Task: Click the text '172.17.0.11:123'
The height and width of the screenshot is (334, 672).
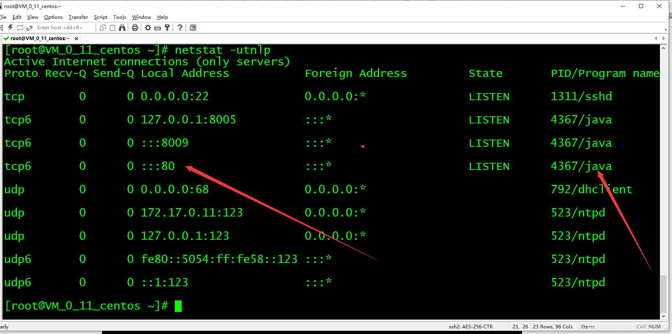Action: coord(192,213)
